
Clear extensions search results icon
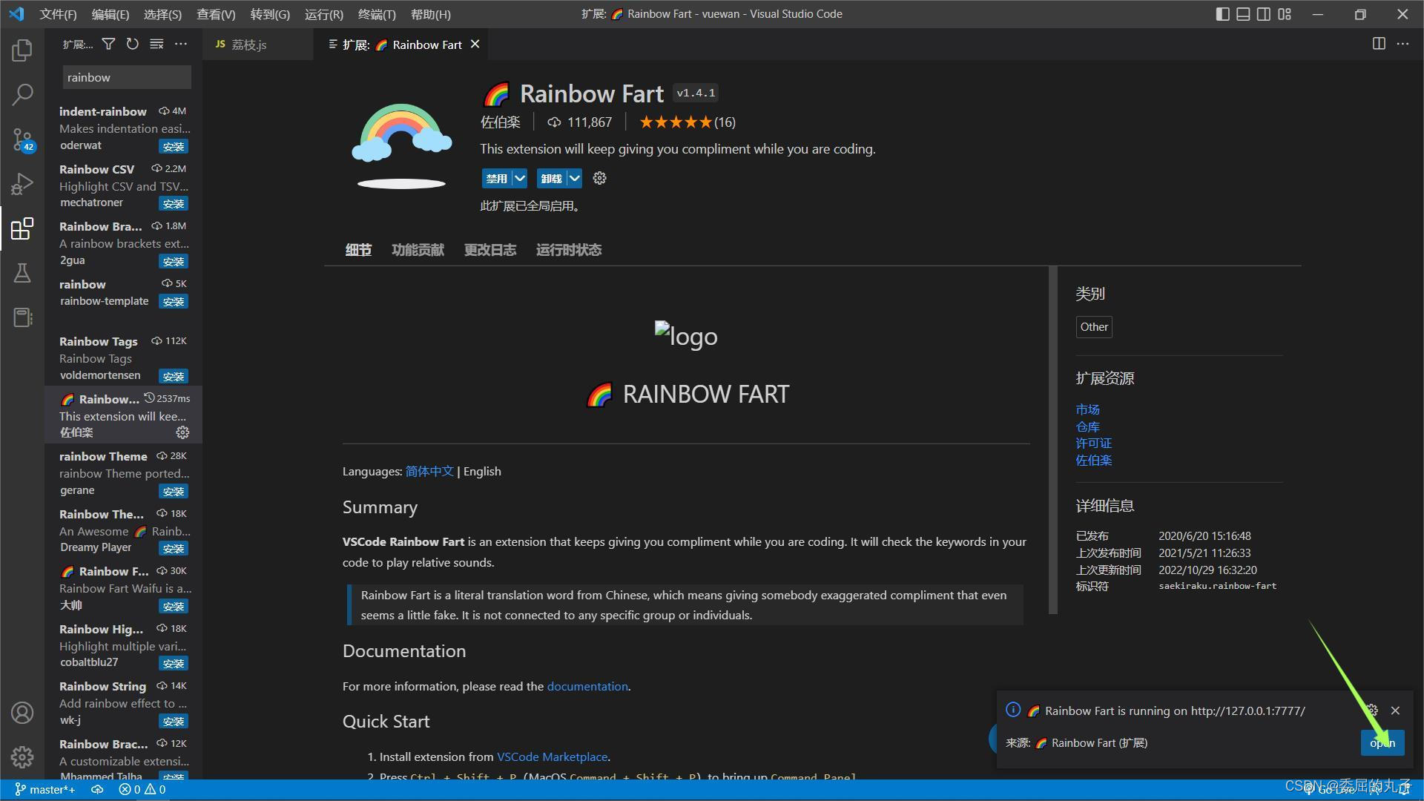(156, 44)
